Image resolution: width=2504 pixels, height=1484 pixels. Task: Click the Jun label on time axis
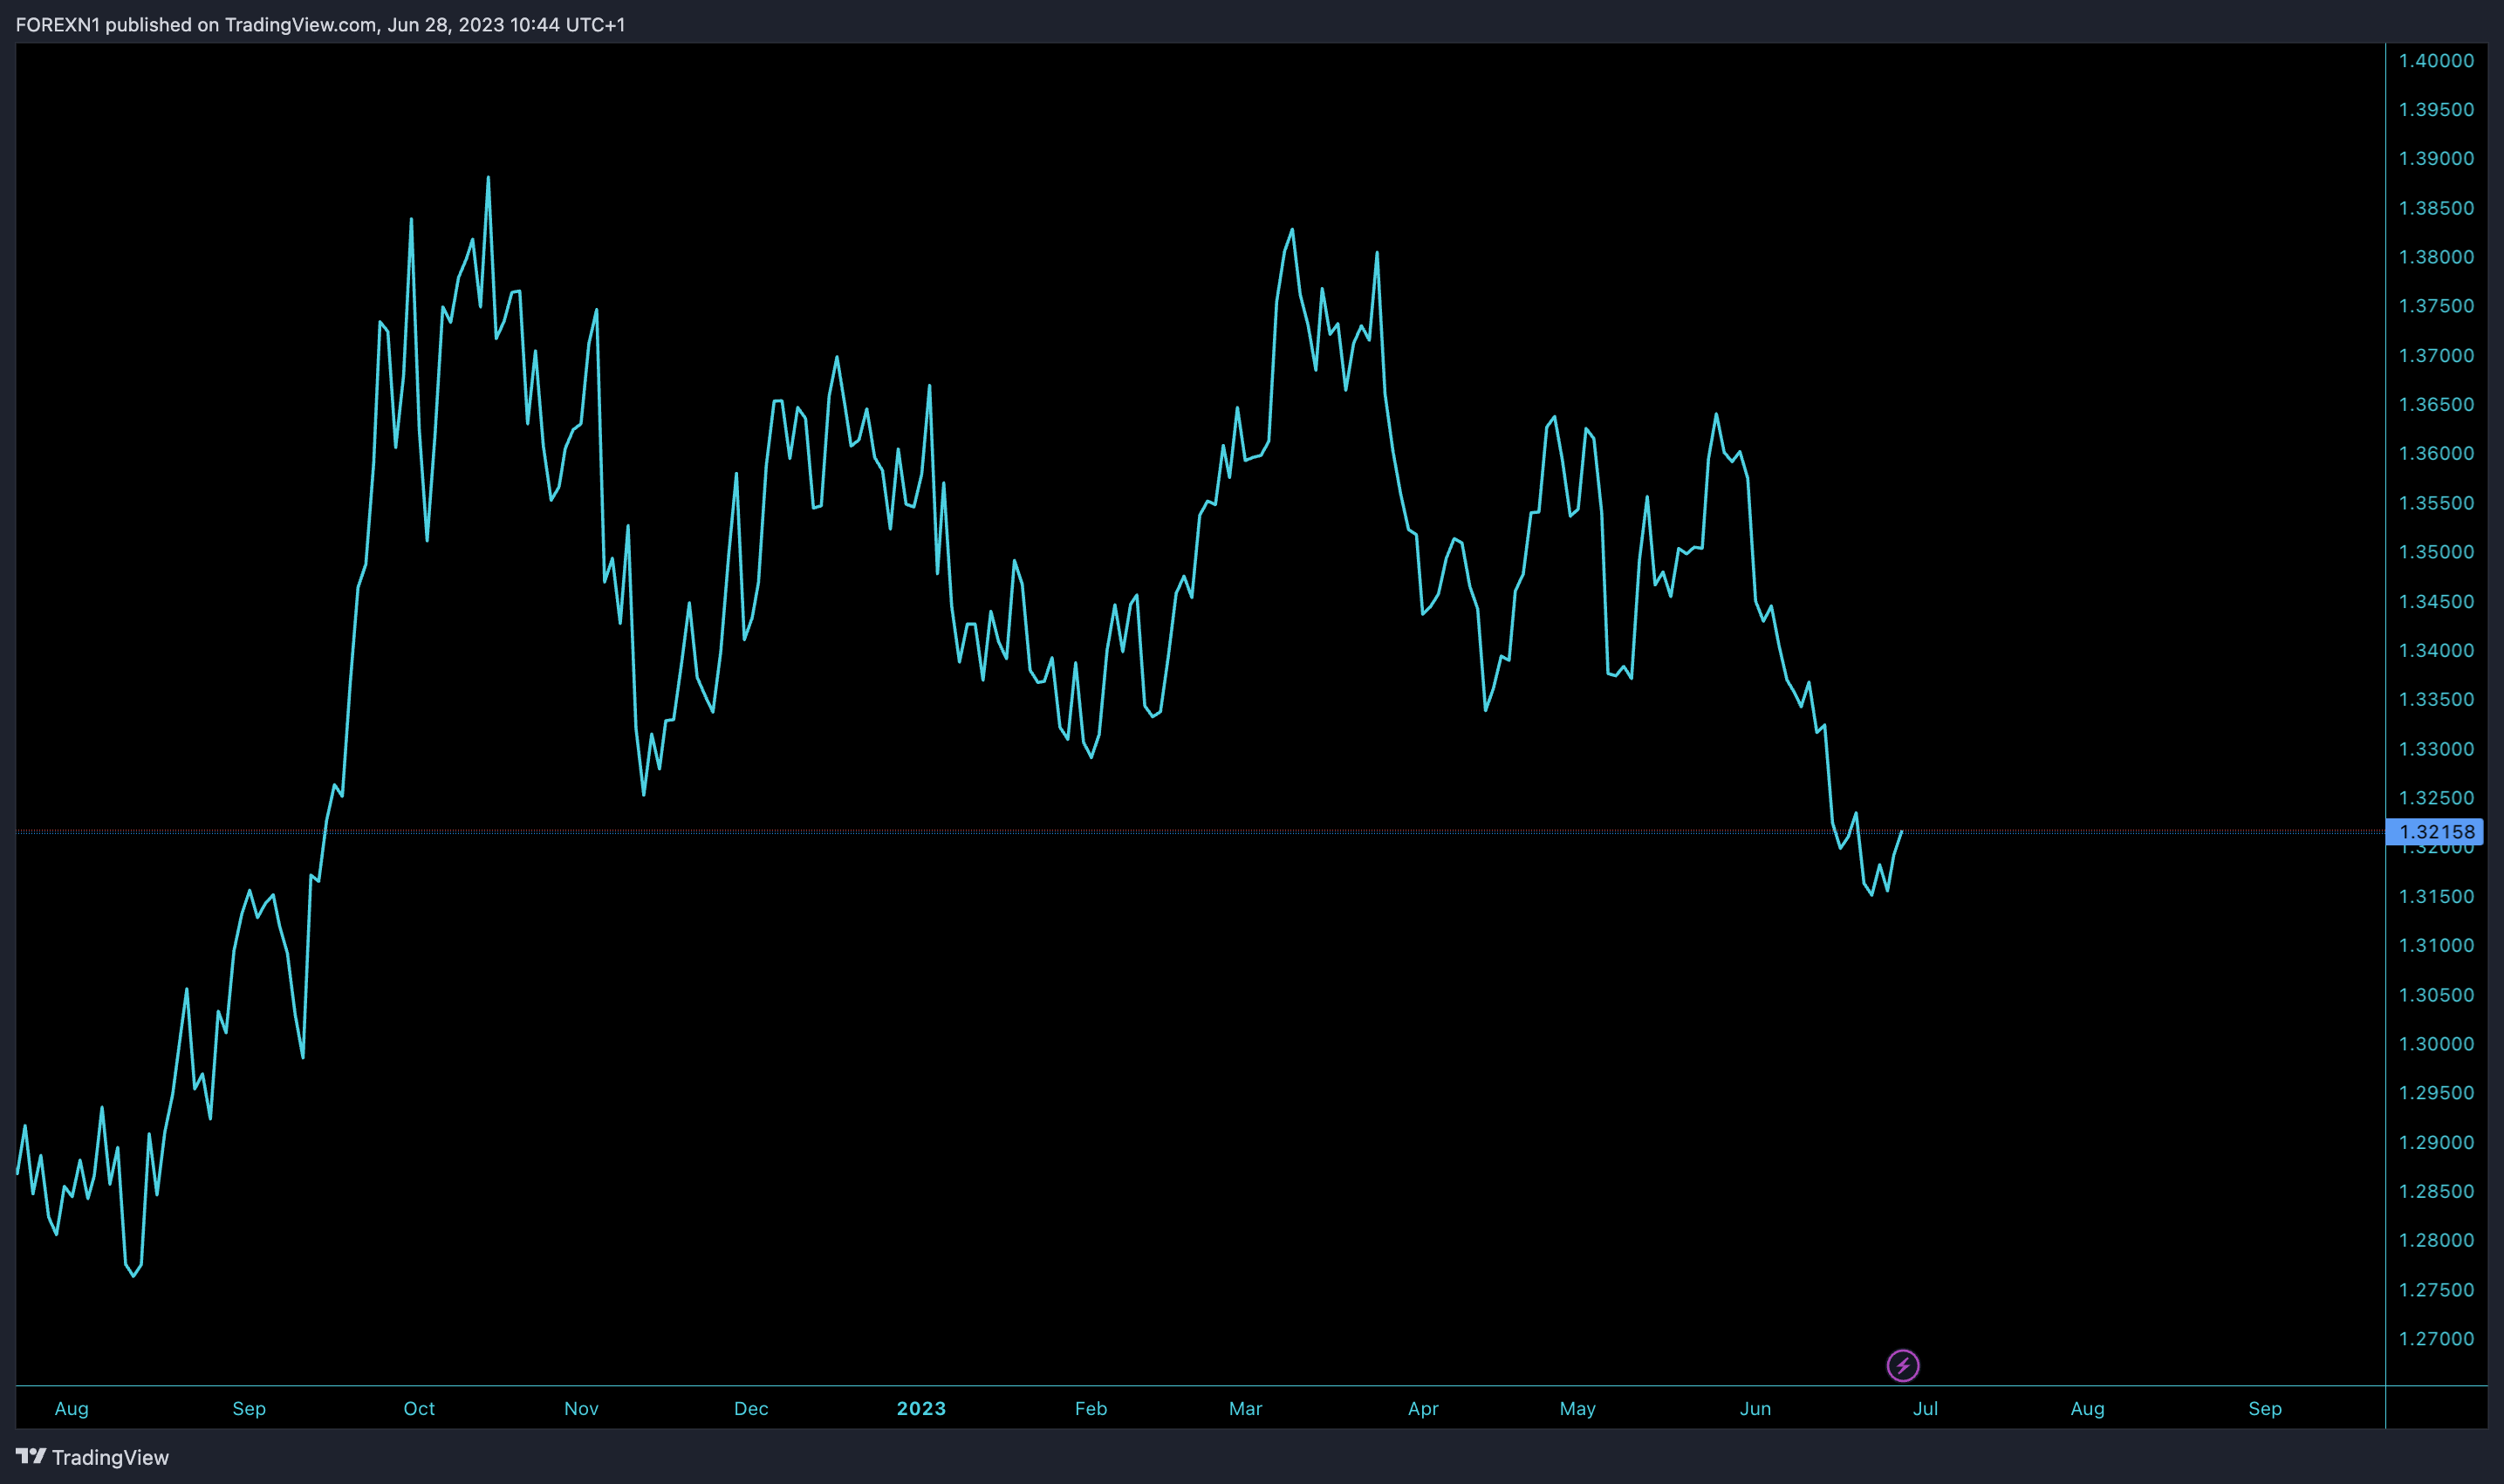tap(1755, 1408)
